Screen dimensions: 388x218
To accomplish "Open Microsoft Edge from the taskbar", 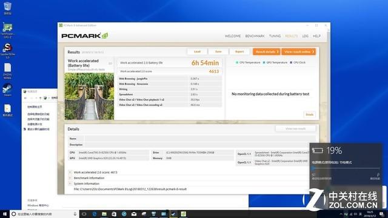I will pyautogui.click(x=95, y=214).
